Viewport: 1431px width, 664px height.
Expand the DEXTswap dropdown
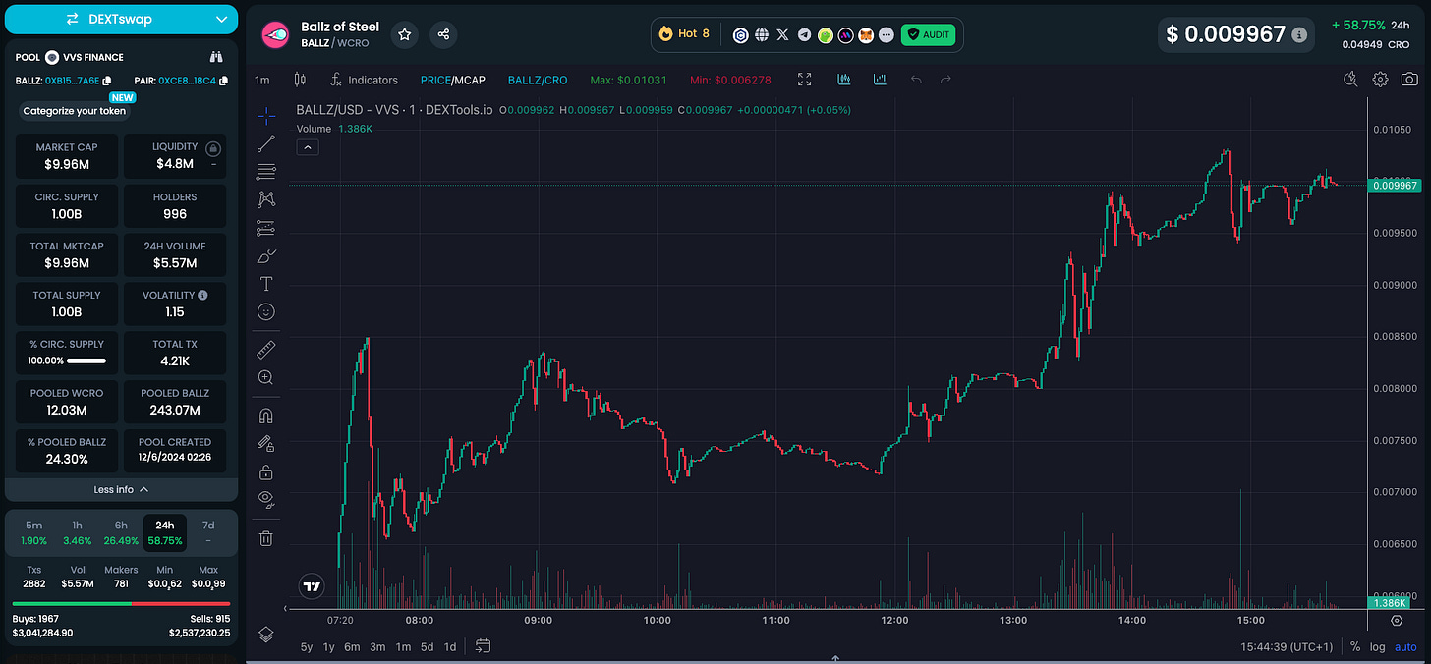point(221,19)
